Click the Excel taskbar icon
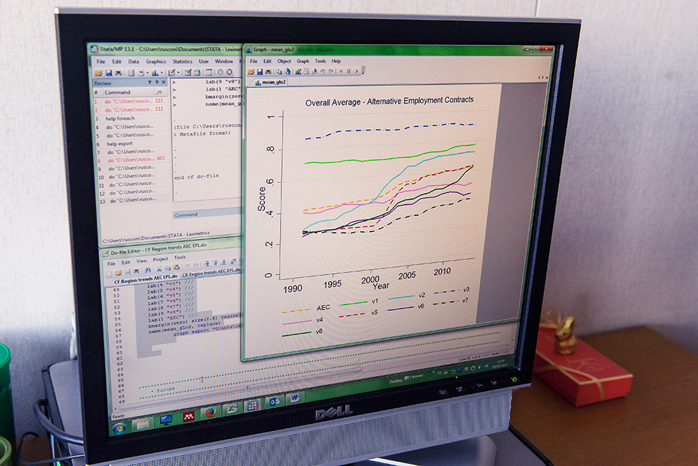This screenshot has height=466, width=698. click(x=232, y=408)
